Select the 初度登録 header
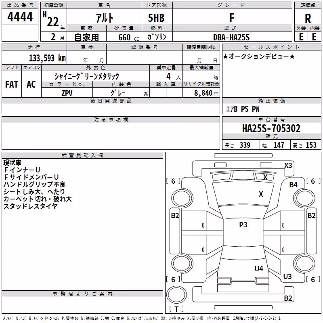 (x=54, y=5)
